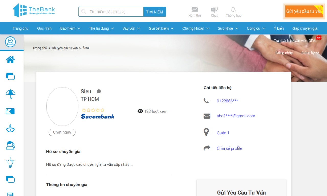Open Gặp chuyên gia menu item
Image resolution: width=327 pixels, height=196 pixels.
[305, 28]
